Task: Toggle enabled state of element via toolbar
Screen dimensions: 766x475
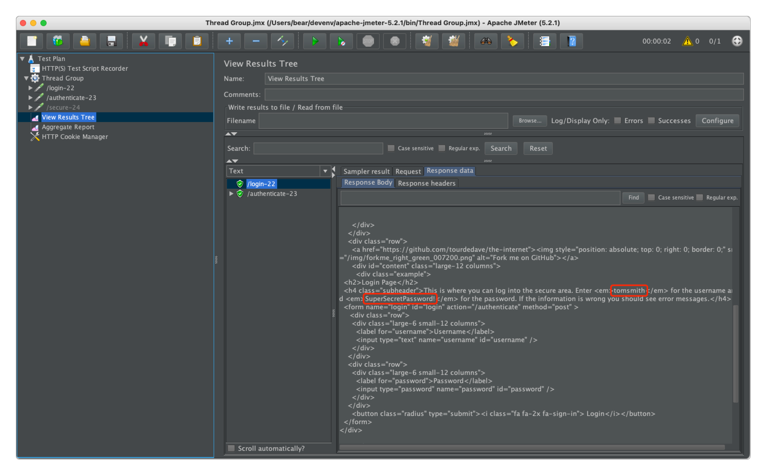Action: [x=282, y=41]
